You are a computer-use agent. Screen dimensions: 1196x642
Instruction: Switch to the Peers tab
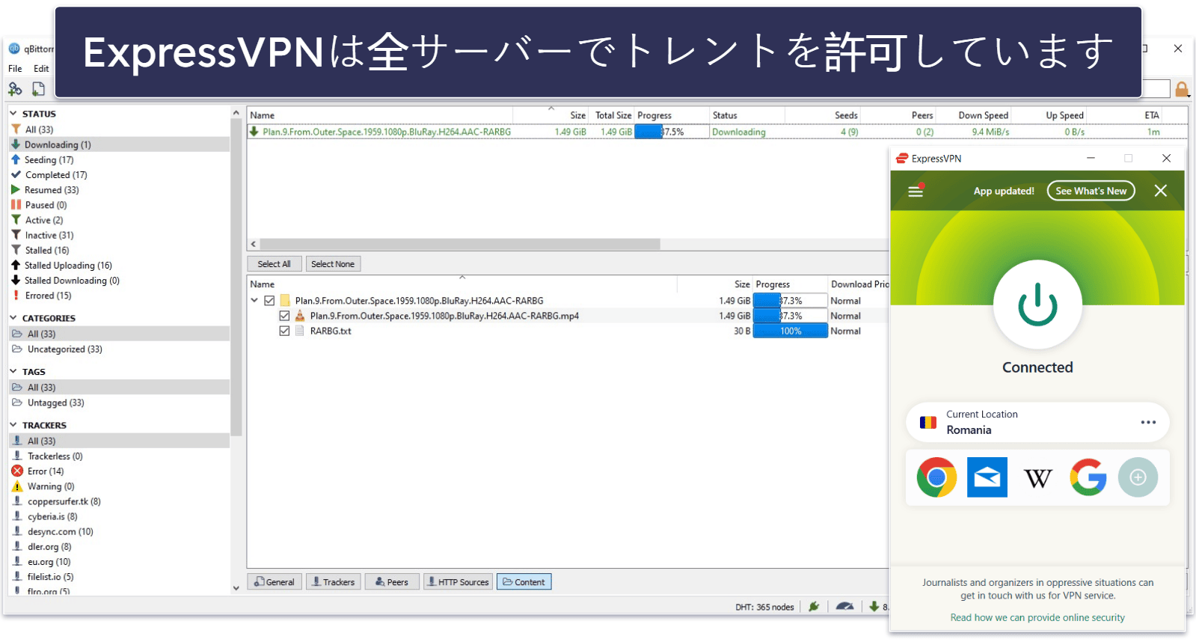point(392,581)
